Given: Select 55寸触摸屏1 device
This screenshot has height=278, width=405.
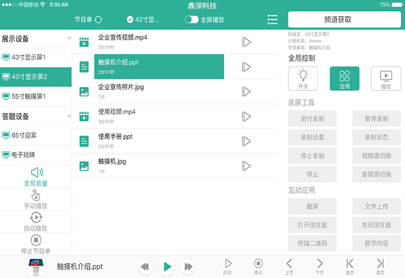Looking at the screenshot, I should coord(35,96).
